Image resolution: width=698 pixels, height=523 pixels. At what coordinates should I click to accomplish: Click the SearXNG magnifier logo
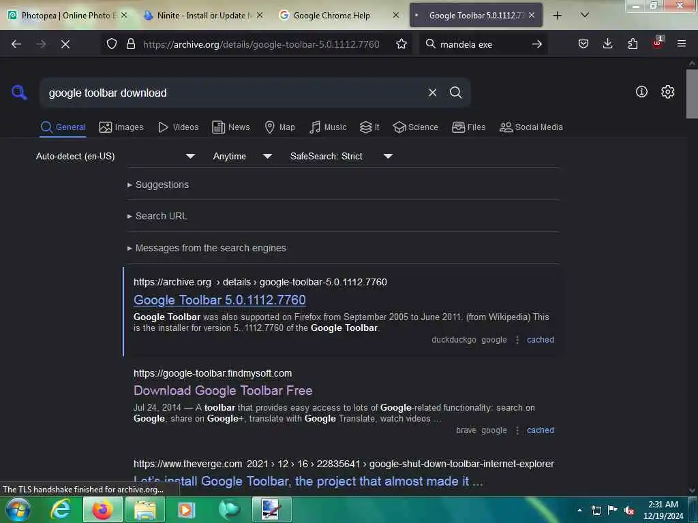coord(19,93)
